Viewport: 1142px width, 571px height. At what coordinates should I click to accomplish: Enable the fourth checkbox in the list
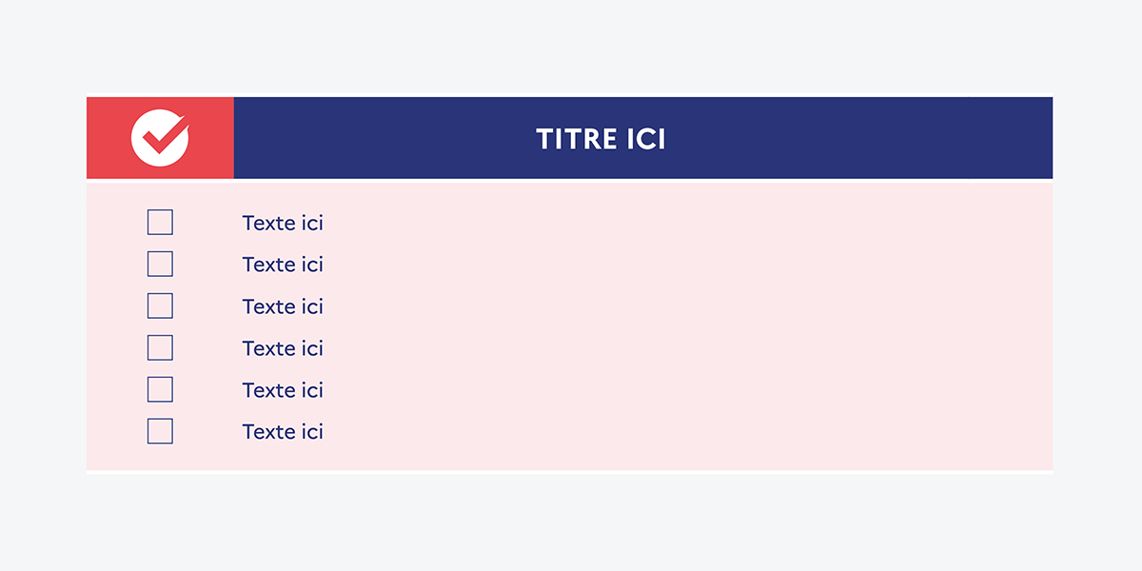tap(160, 347)
